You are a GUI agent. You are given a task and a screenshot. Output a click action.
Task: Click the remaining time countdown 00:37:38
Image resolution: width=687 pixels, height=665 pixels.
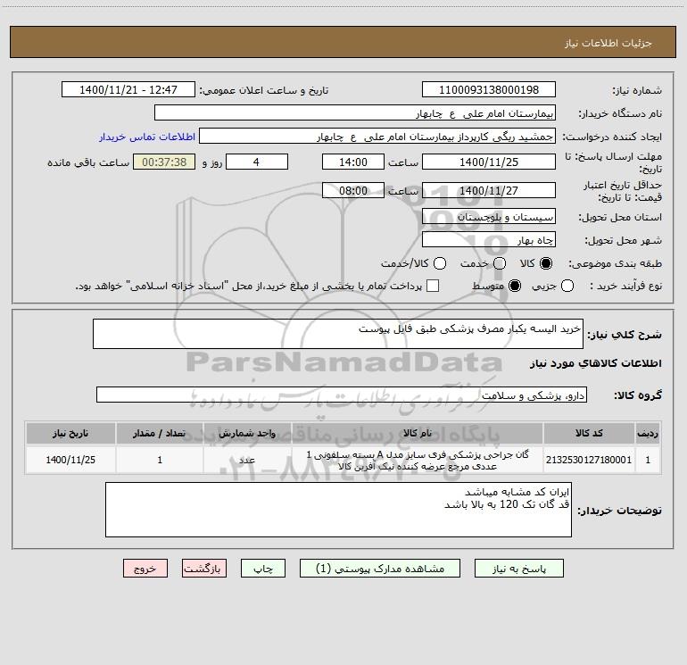164,162
